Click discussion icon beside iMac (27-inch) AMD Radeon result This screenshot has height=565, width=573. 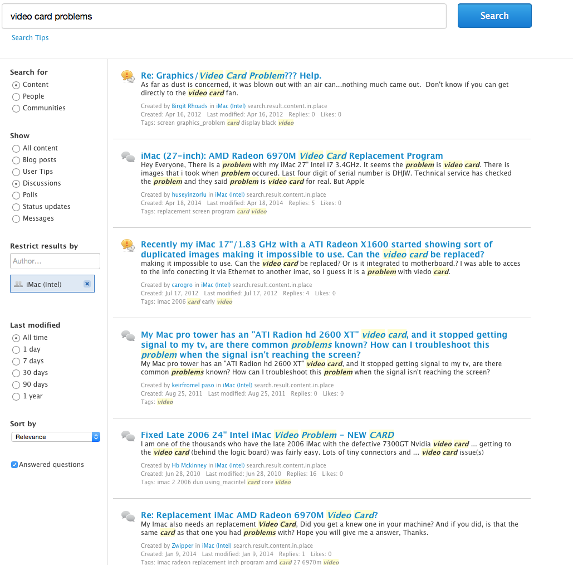pos(128,157)
